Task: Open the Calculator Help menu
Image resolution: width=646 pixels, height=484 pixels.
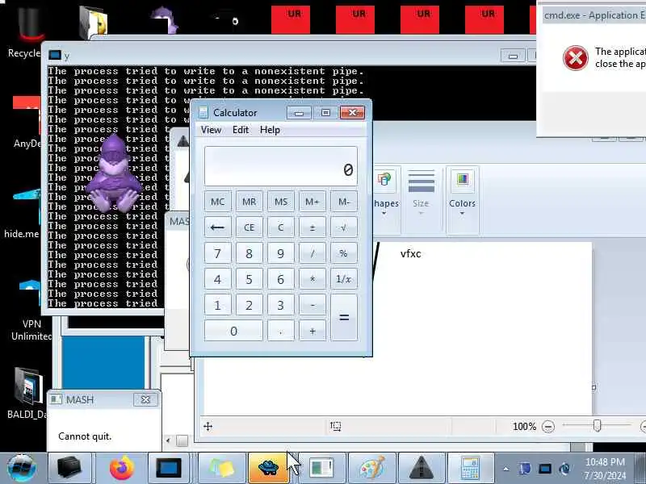Action: point(270,130)
